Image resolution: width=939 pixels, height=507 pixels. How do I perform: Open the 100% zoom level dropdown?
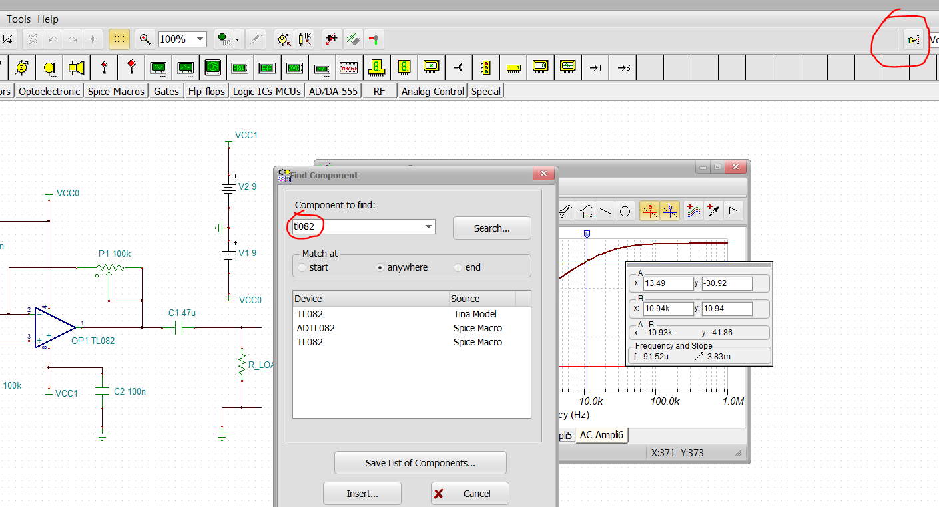(200, 39)
